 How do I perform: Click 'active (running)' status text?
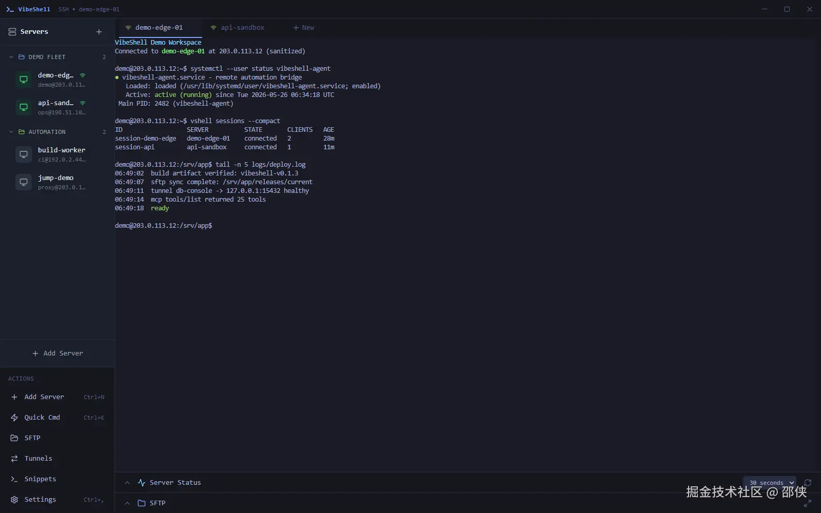183,95
